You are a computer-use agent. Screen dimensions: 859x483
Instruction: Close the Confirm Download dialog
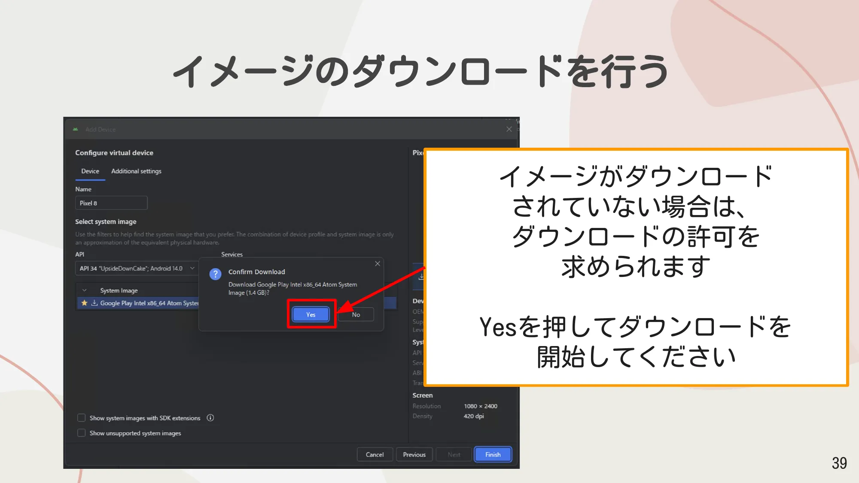pyautogui.click(x=378, y=264)
